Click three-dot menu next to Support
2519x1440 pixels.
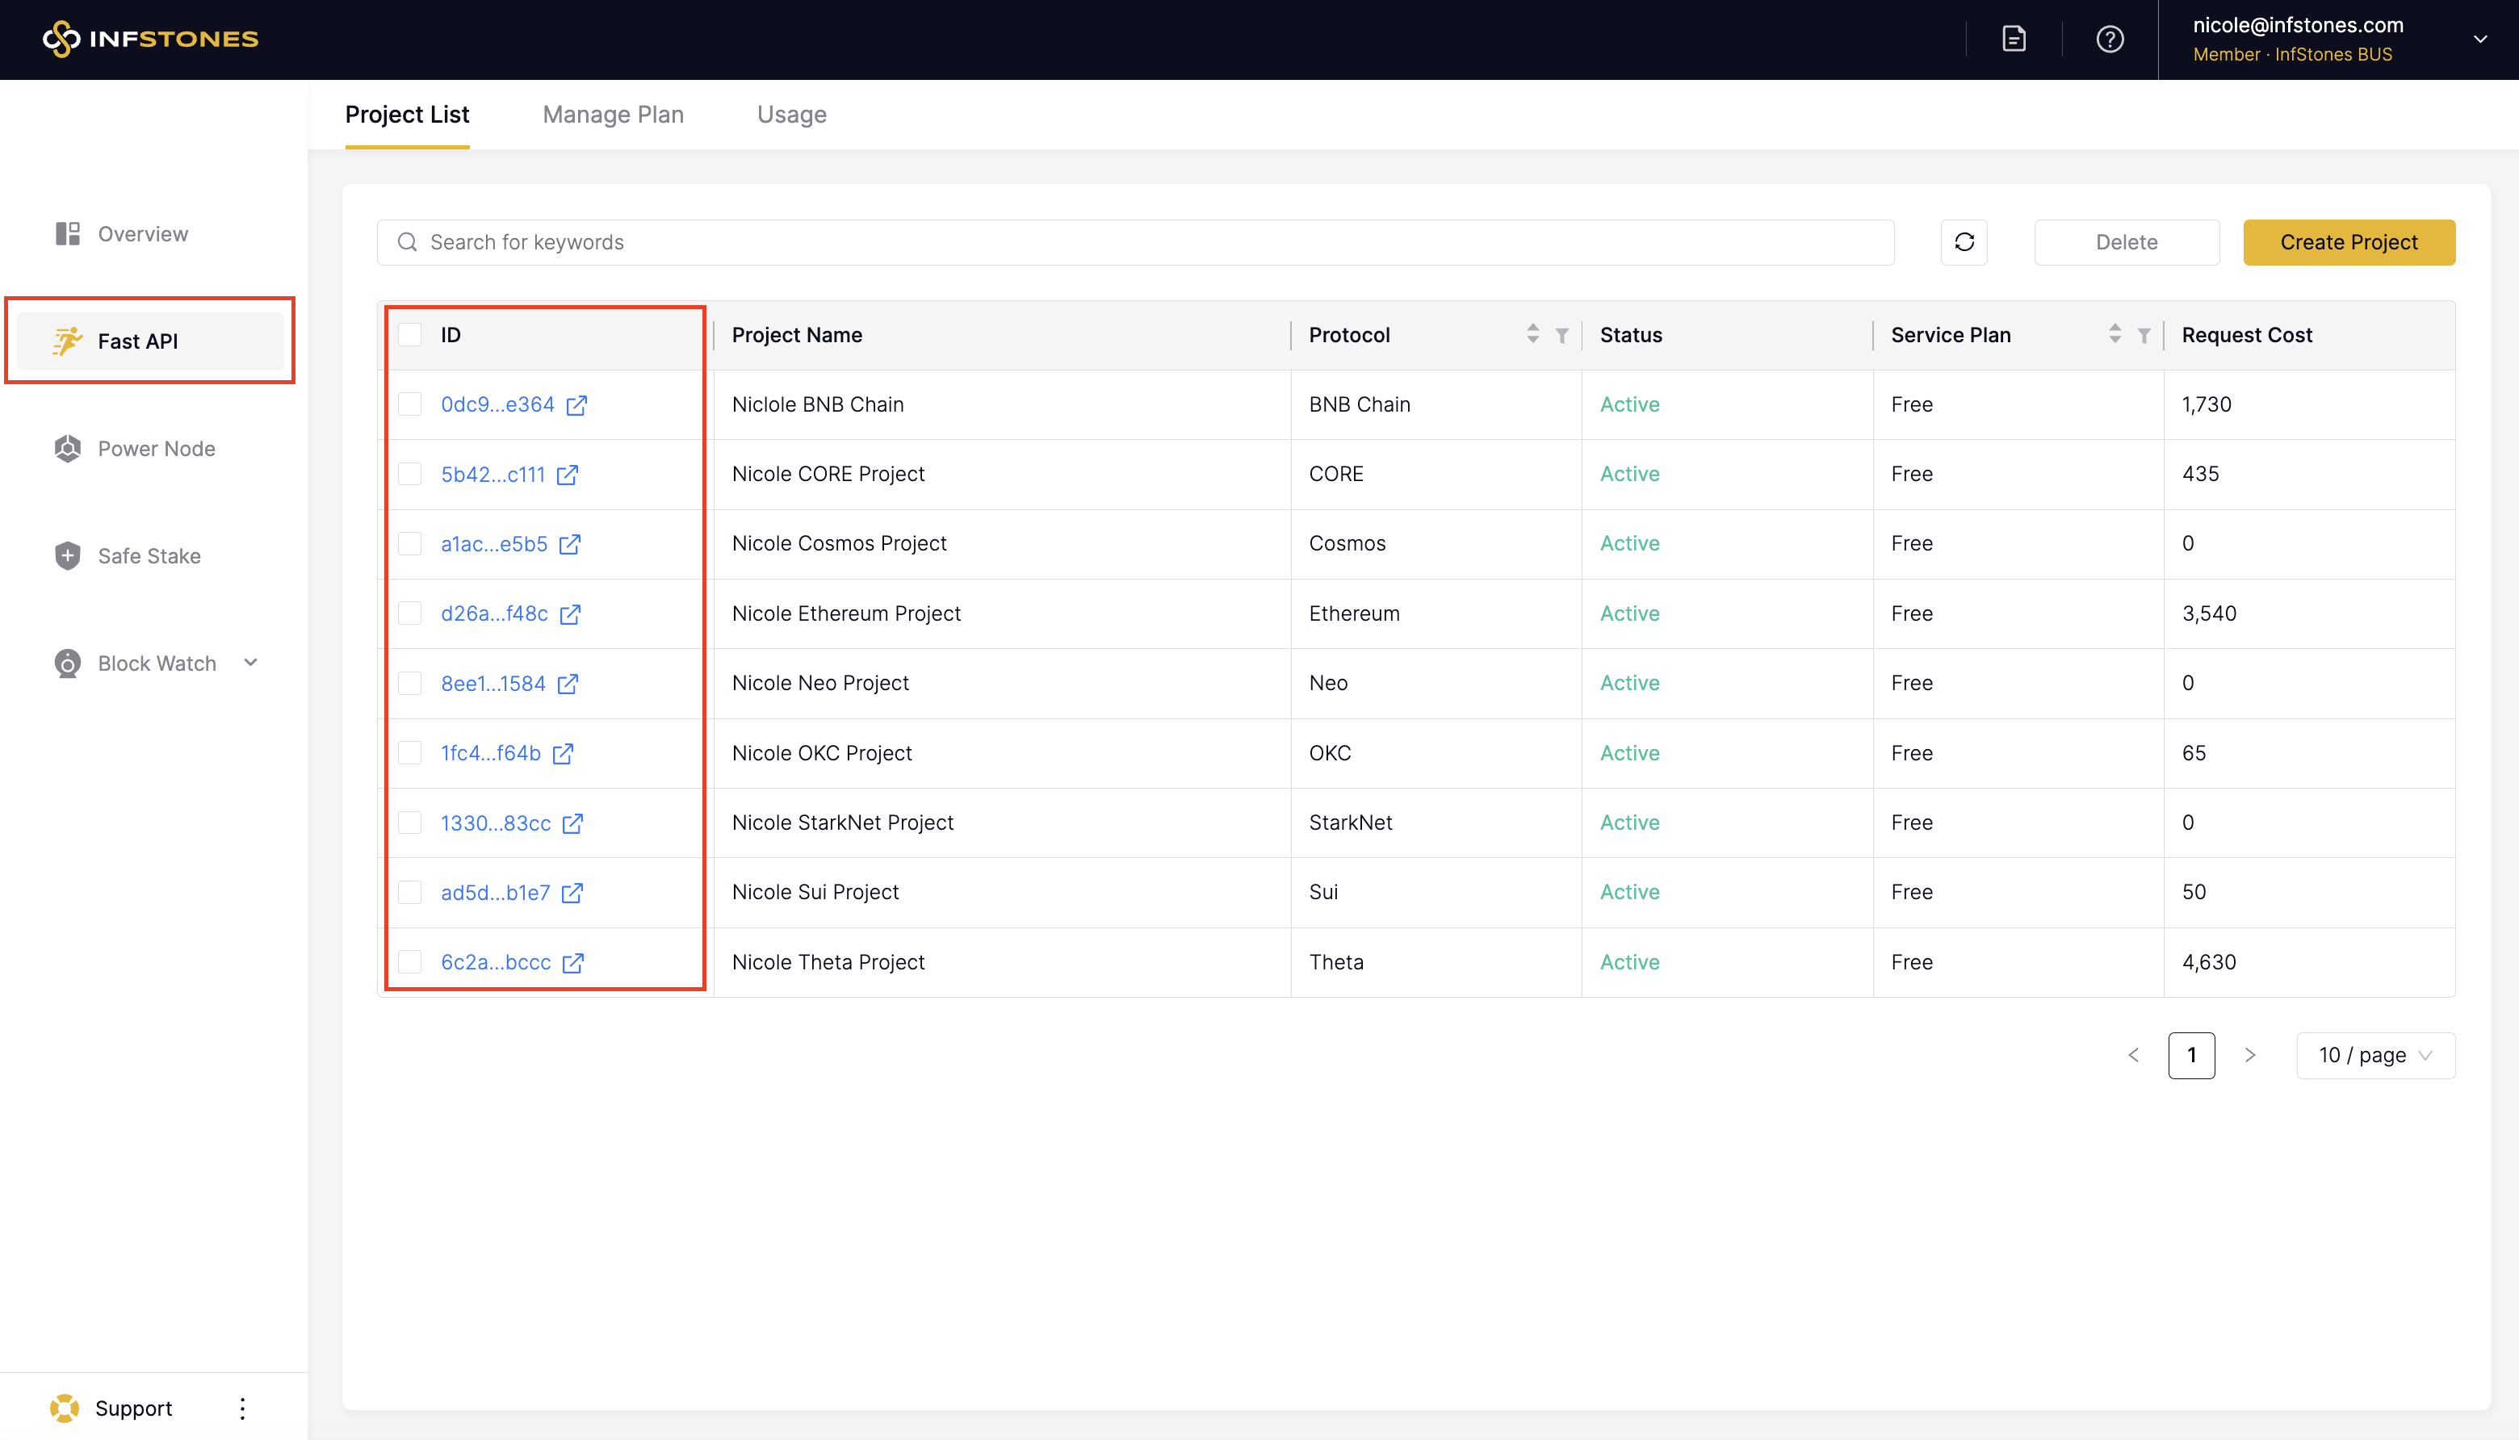242,1408
